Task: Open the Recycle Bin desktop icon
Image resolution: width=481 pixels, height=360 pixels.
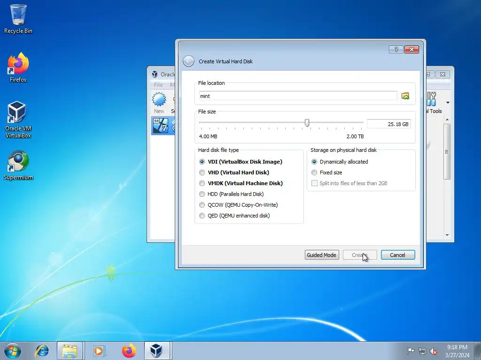Action: tap(18, 19)
